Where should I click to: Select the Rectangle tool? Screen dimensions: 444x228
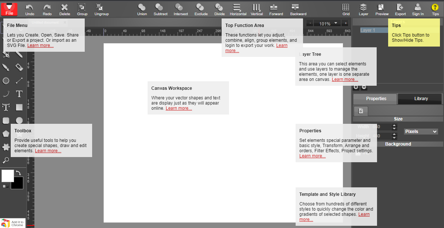19,107
